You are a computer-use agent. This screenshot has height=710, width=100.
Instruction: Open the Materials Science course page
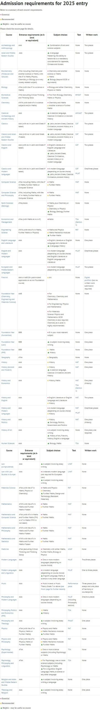[8, 488]
